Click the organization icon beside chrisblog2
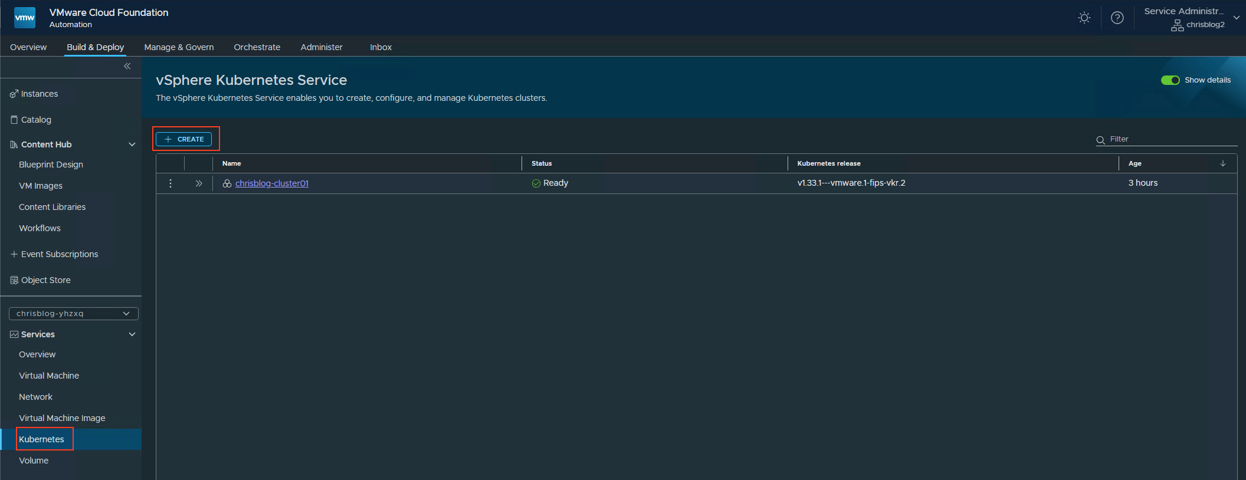 click(x=1178, y=25)
